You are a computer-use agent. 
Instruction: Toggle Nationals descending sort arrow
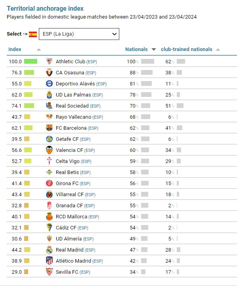[x=154, y=49]
